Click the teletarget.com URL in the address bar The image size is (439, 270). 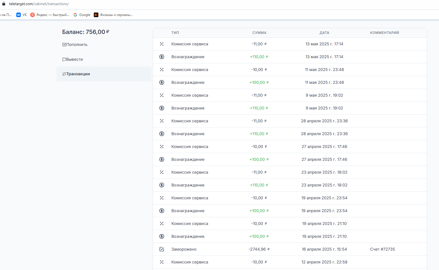click(x=39, y=4)
